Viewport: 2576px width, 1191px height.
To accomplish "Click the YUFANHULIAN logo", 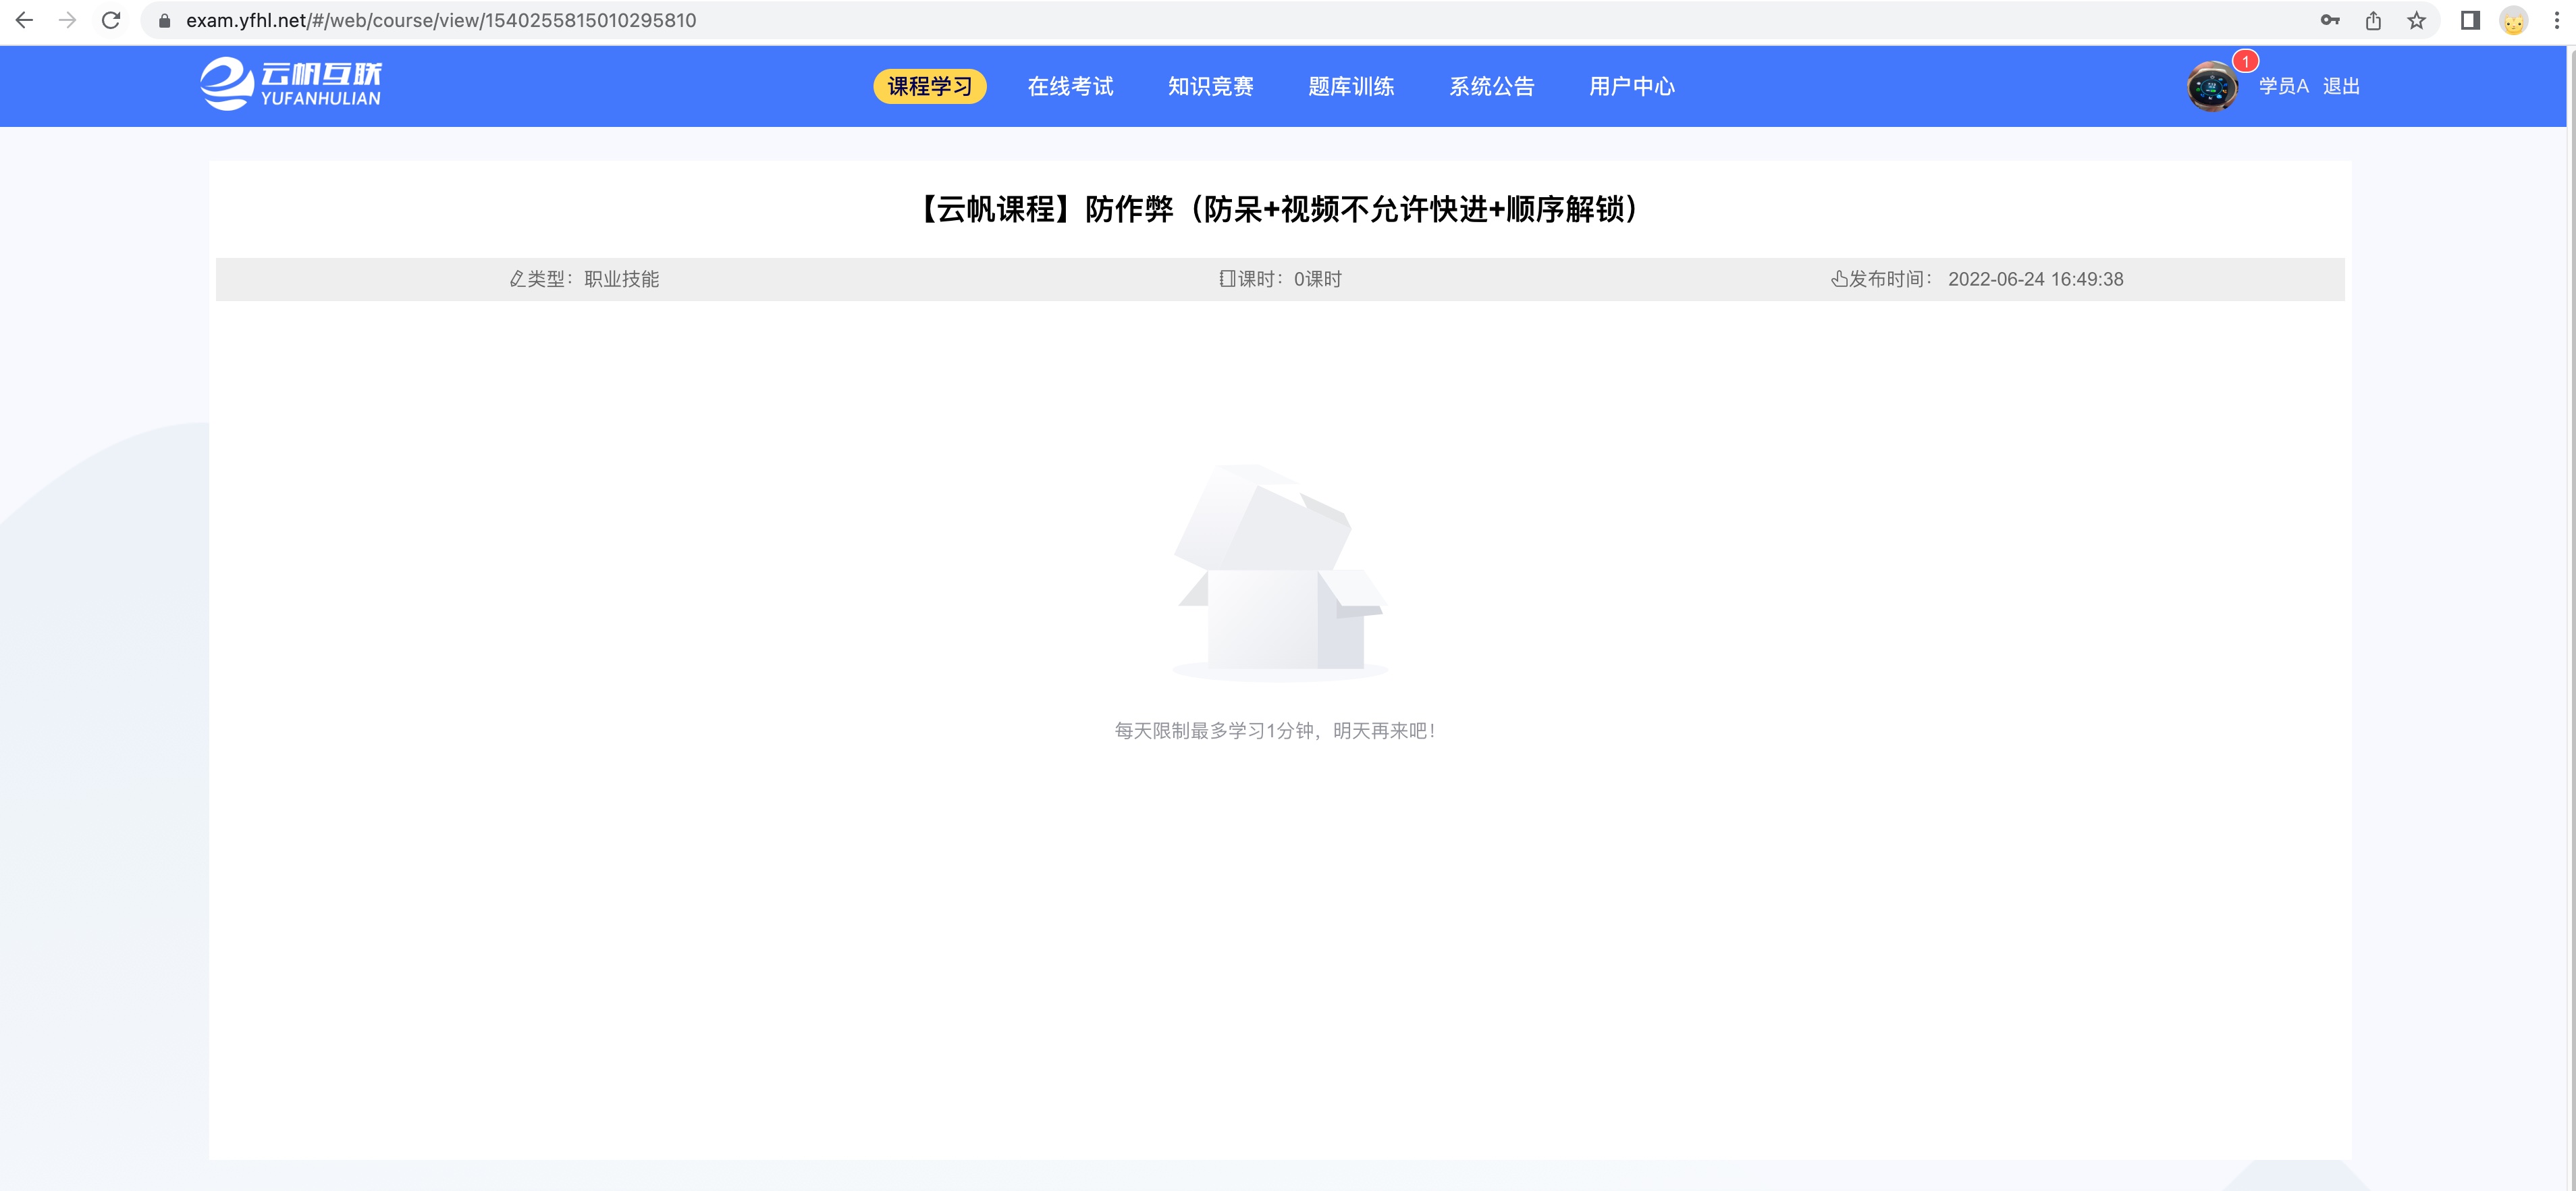I will pos(291,84).
